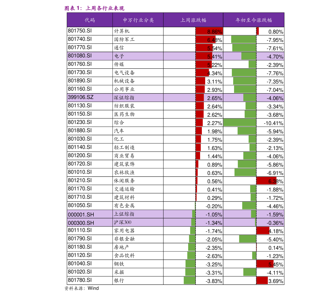The width and height of the screenshot is (316, 296).
Task: Click the 图表1 上周各行业表现 title
Action: 94,8
